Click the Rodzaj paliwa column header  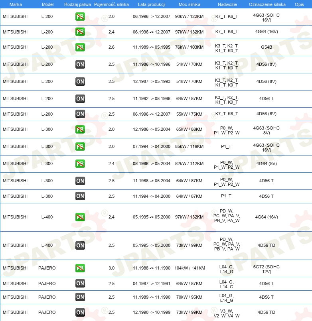tap(77, 4)
